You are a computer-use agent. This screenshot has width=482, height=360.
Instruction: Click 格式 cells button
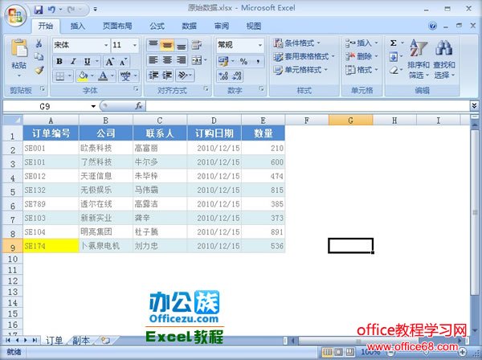click(361, 70)
